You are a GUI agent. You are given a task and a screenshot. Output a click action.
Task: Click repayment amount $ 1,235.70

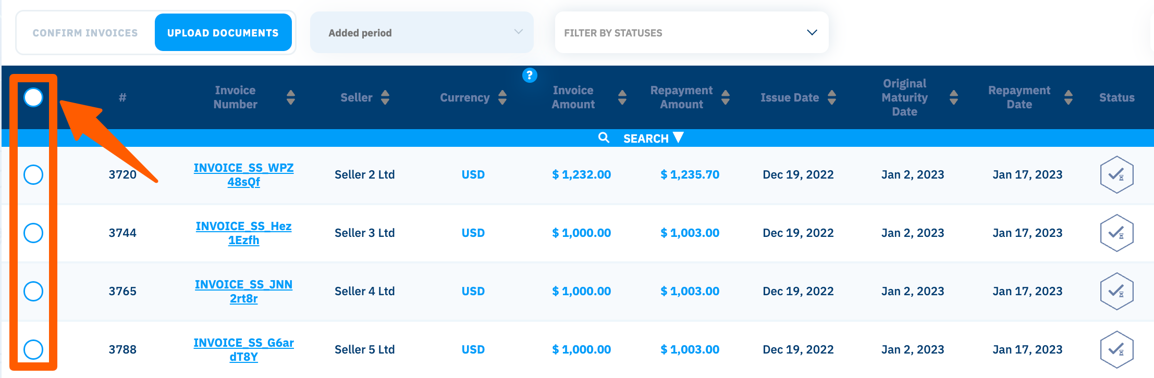(x=690, y=174)
